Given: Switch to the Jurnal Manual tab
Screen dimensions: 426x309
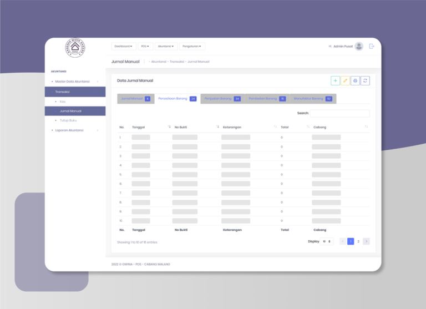Looking at the screenshot, I should pos(135,99).
